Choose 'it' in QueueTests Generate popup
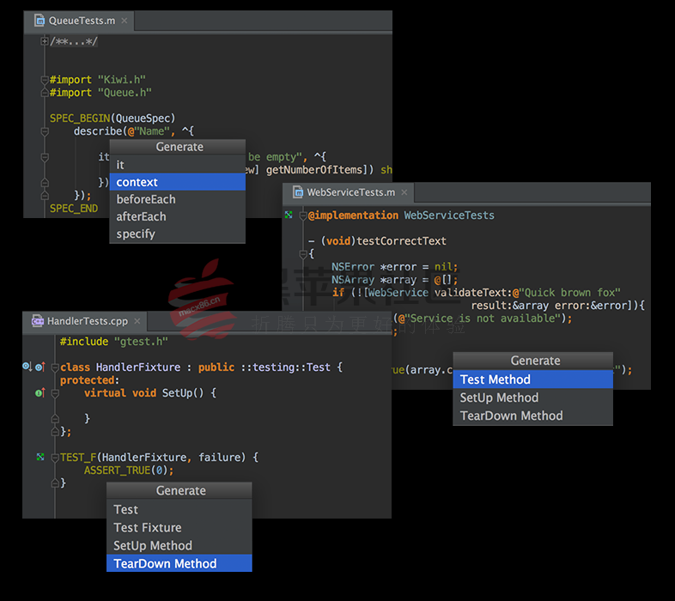Viewport: 675px width, 601px height. [x=178, y=165]
